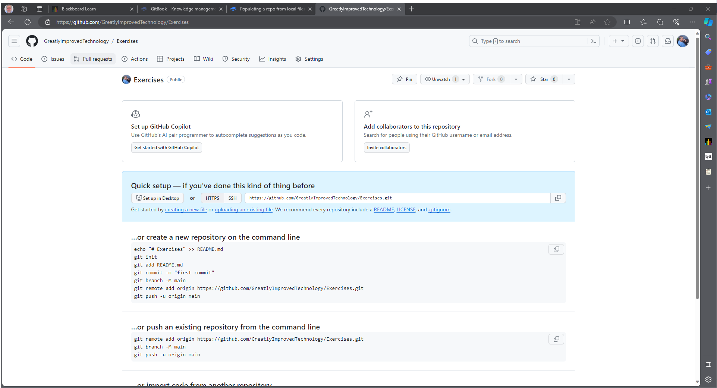The height and width of the screenshot is (388, 717).
Task: Open the README link
Action: click(384, 209)
